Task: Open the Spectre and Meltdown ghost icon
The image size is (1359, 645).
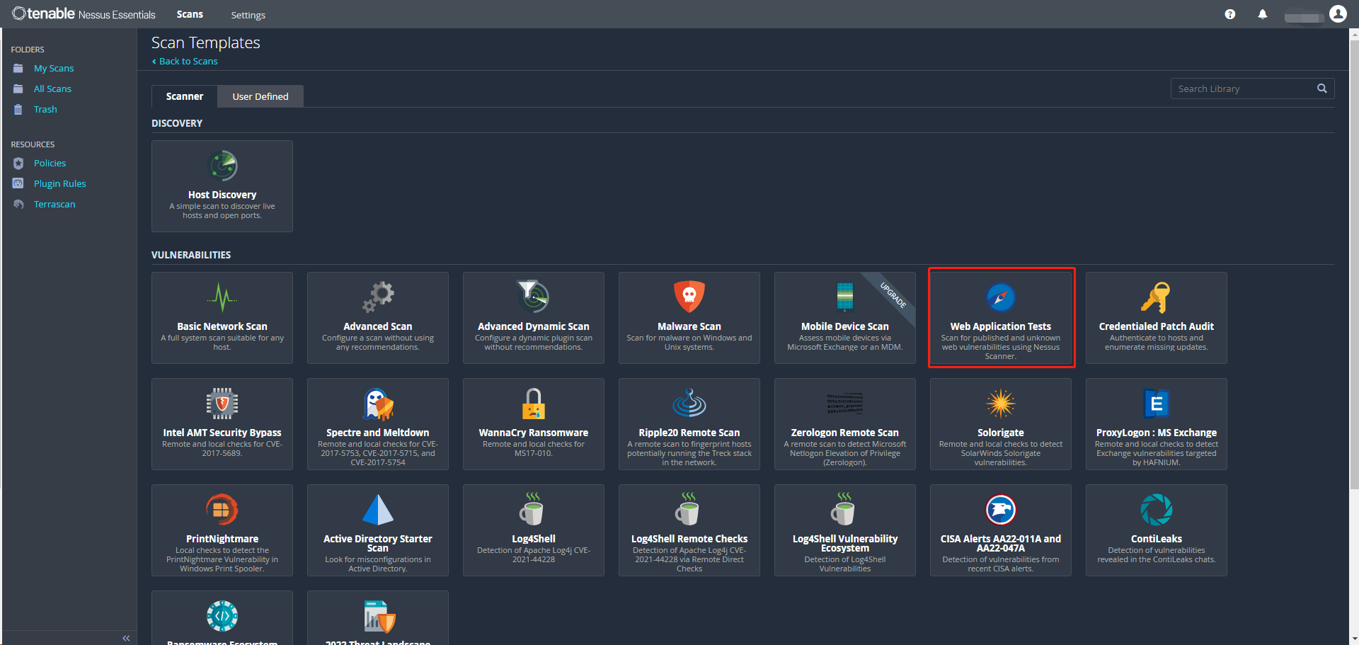Action: click(378, 404)
